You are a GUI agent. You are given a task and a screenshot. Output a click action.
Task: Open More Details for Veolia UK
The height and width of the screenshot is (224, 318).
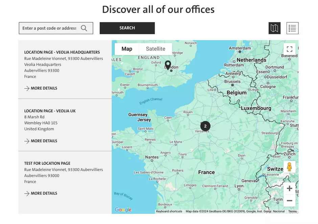pyautogui.click(x=41, y=141)
